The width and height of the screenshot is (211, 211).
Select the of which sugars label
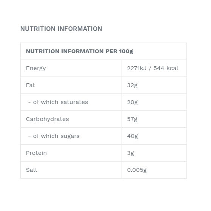tap(54, 136)
